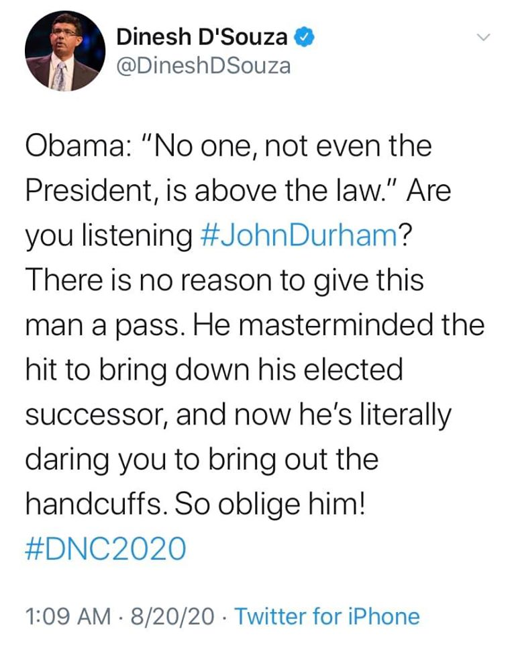The width and height of the screenshot is (514, 645).
Task: Open the Dinesh D'Souza display name
Action: pos(202,38)
